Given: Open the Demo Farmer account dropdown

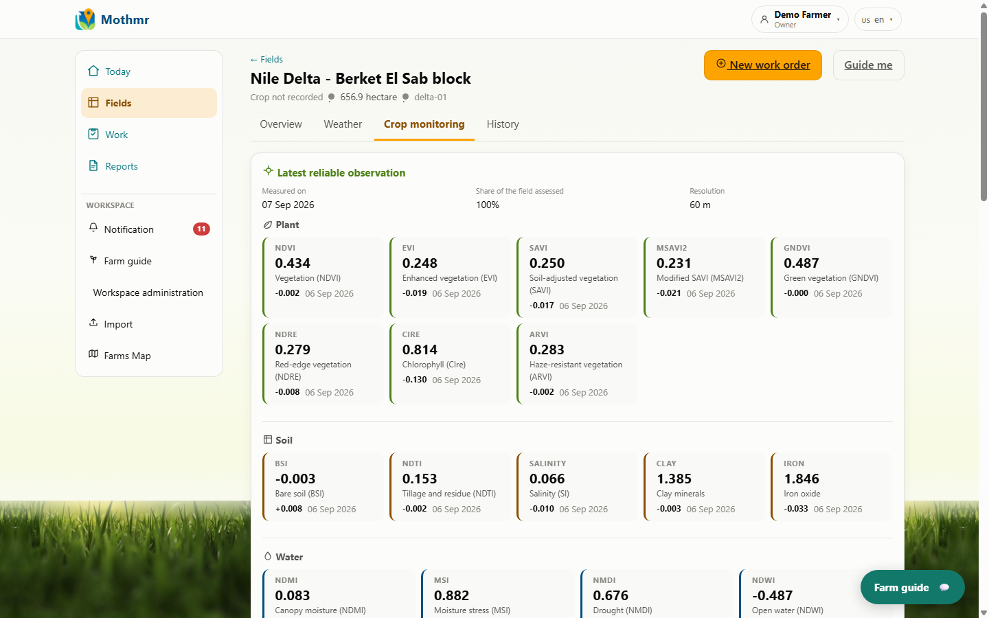Looking at the screenshot, I should [799, 19].
